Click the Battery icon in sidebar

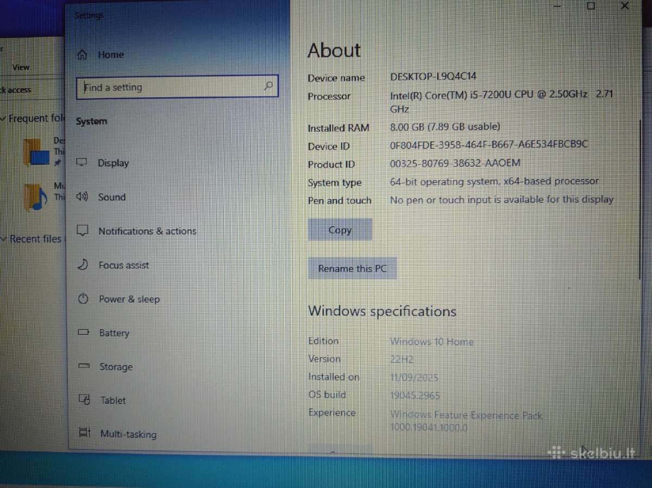click(x=83, y=332)
